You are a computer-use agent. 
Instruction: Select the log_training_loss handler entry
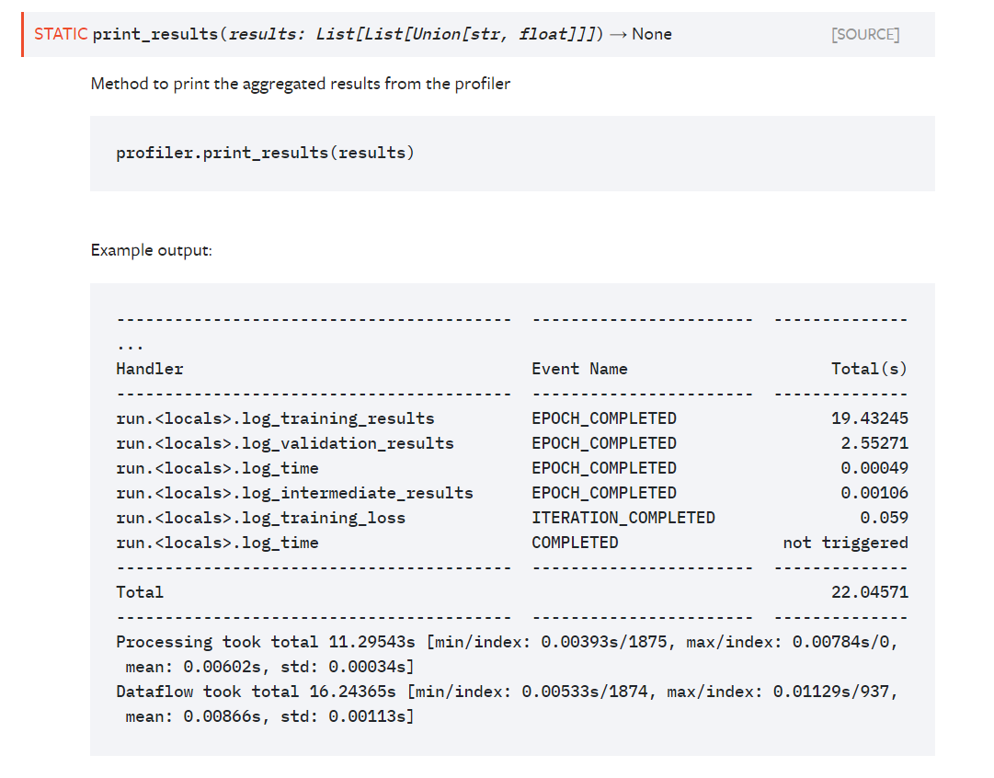pyautogui.click(x=260, y=518)
